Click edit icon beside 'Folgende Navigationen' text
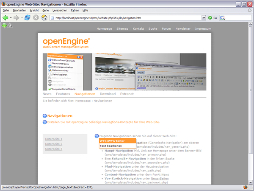The image size is (254, 191). [97, 136]
